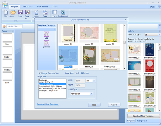The image size is (161, 126).
Task: Click the Load button
Action: pos(94,105)
